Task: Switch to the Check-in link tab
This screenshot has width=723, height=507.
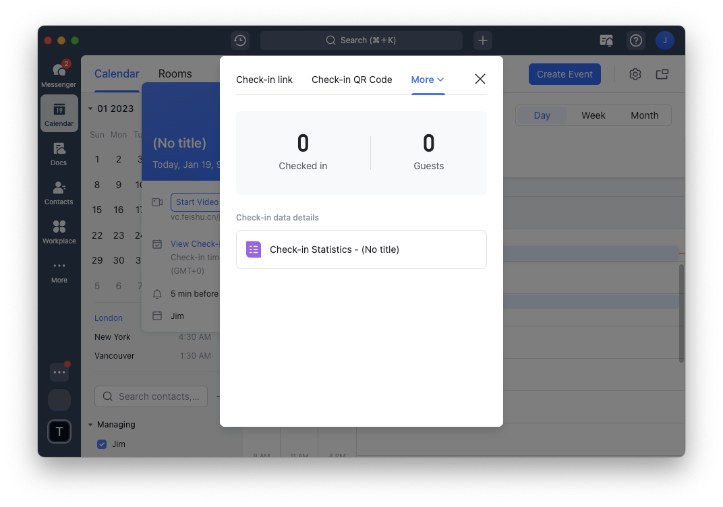Action: pyautogui.click(x=264, y=80)
